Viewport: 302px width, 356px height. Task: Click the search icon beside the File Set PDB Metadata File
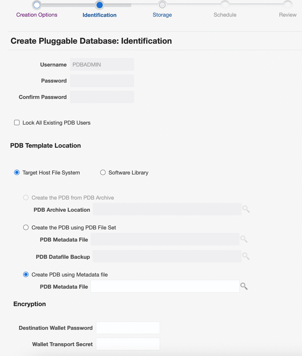pos(244,239)
